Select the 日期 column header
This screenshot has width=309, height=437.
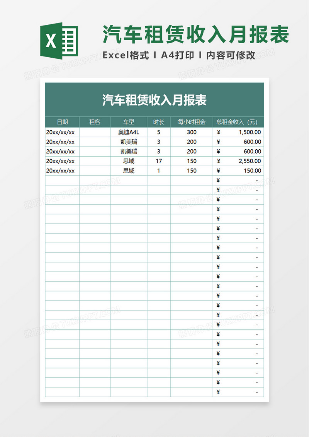click(62, 122)
